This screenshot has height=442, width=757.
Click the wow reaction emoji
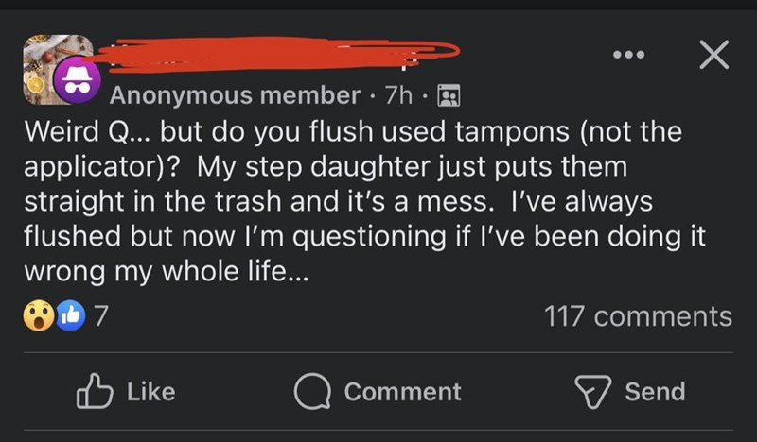[38, 315]
